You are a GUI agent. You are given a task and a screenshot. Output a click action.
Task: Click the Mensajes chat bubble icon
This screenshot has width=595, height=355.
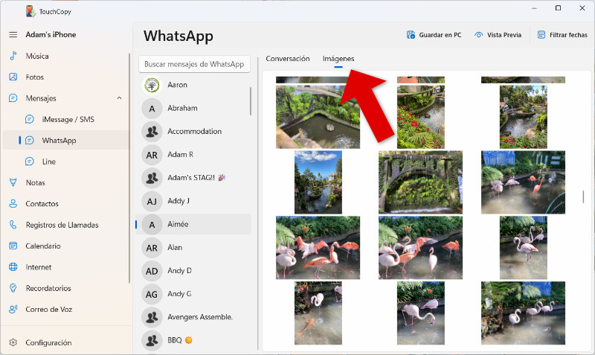tap(13, 98)
